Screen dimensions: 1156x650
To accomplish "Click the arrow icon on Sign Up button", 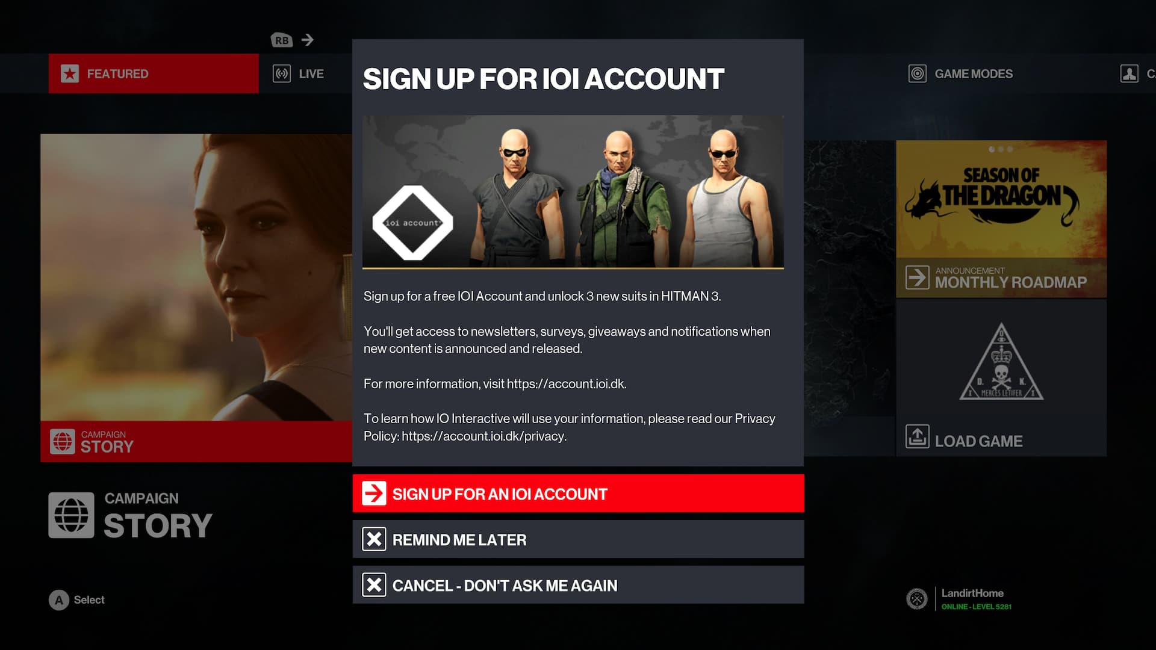I will pyautogui.click(x=374, y=494).
